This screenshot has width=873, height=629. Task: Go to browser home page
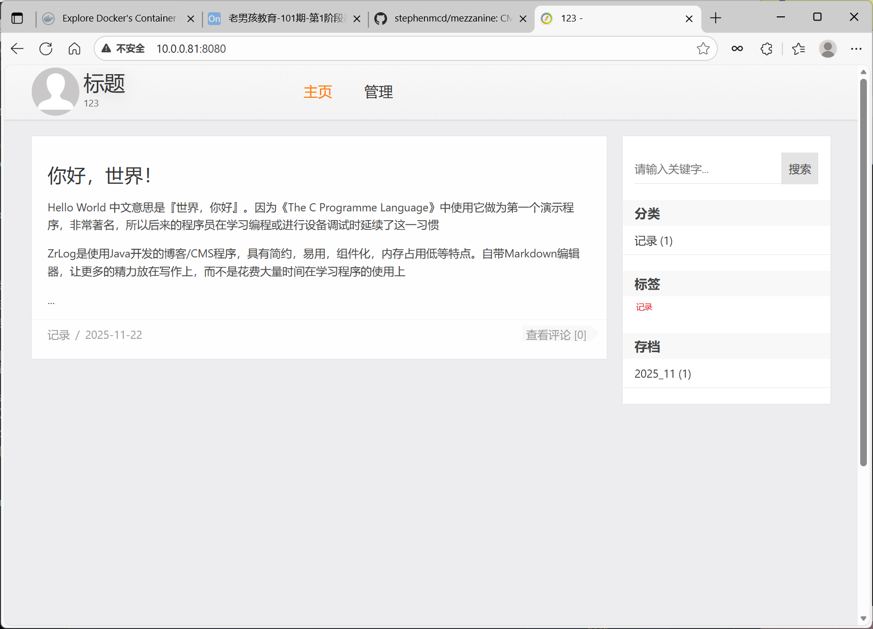pyautogui.click(x=74, y=49)
